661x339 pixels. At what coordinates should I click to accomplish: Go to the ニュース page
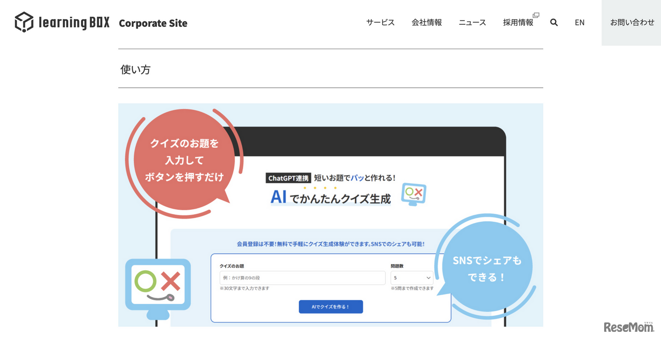point(473,22)
